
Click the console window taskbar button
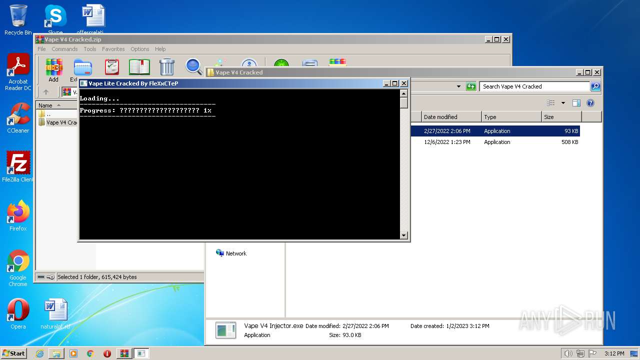[x=141, y=353]
